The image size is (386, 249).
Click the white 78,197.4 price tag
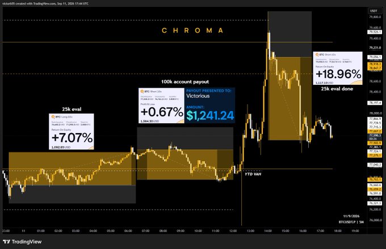(x=375, y=103)
